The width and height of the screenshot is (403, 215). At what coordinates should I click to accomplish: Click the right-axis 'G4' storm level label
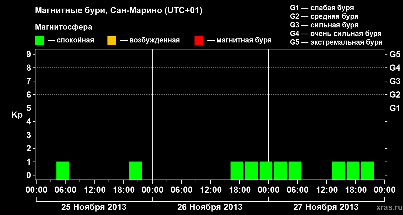pyautogui.click(x=395, y=68)
